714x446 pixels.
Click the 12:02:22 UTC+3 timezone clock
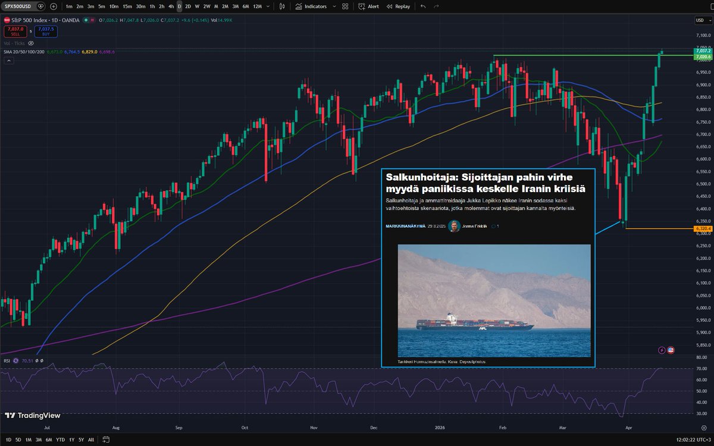(x=693, y=439)
